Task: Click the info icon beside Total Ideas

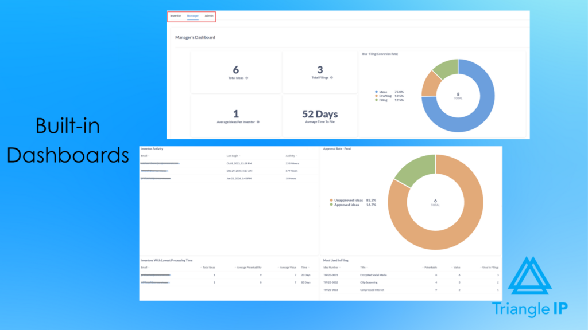Action: point(247,78)
